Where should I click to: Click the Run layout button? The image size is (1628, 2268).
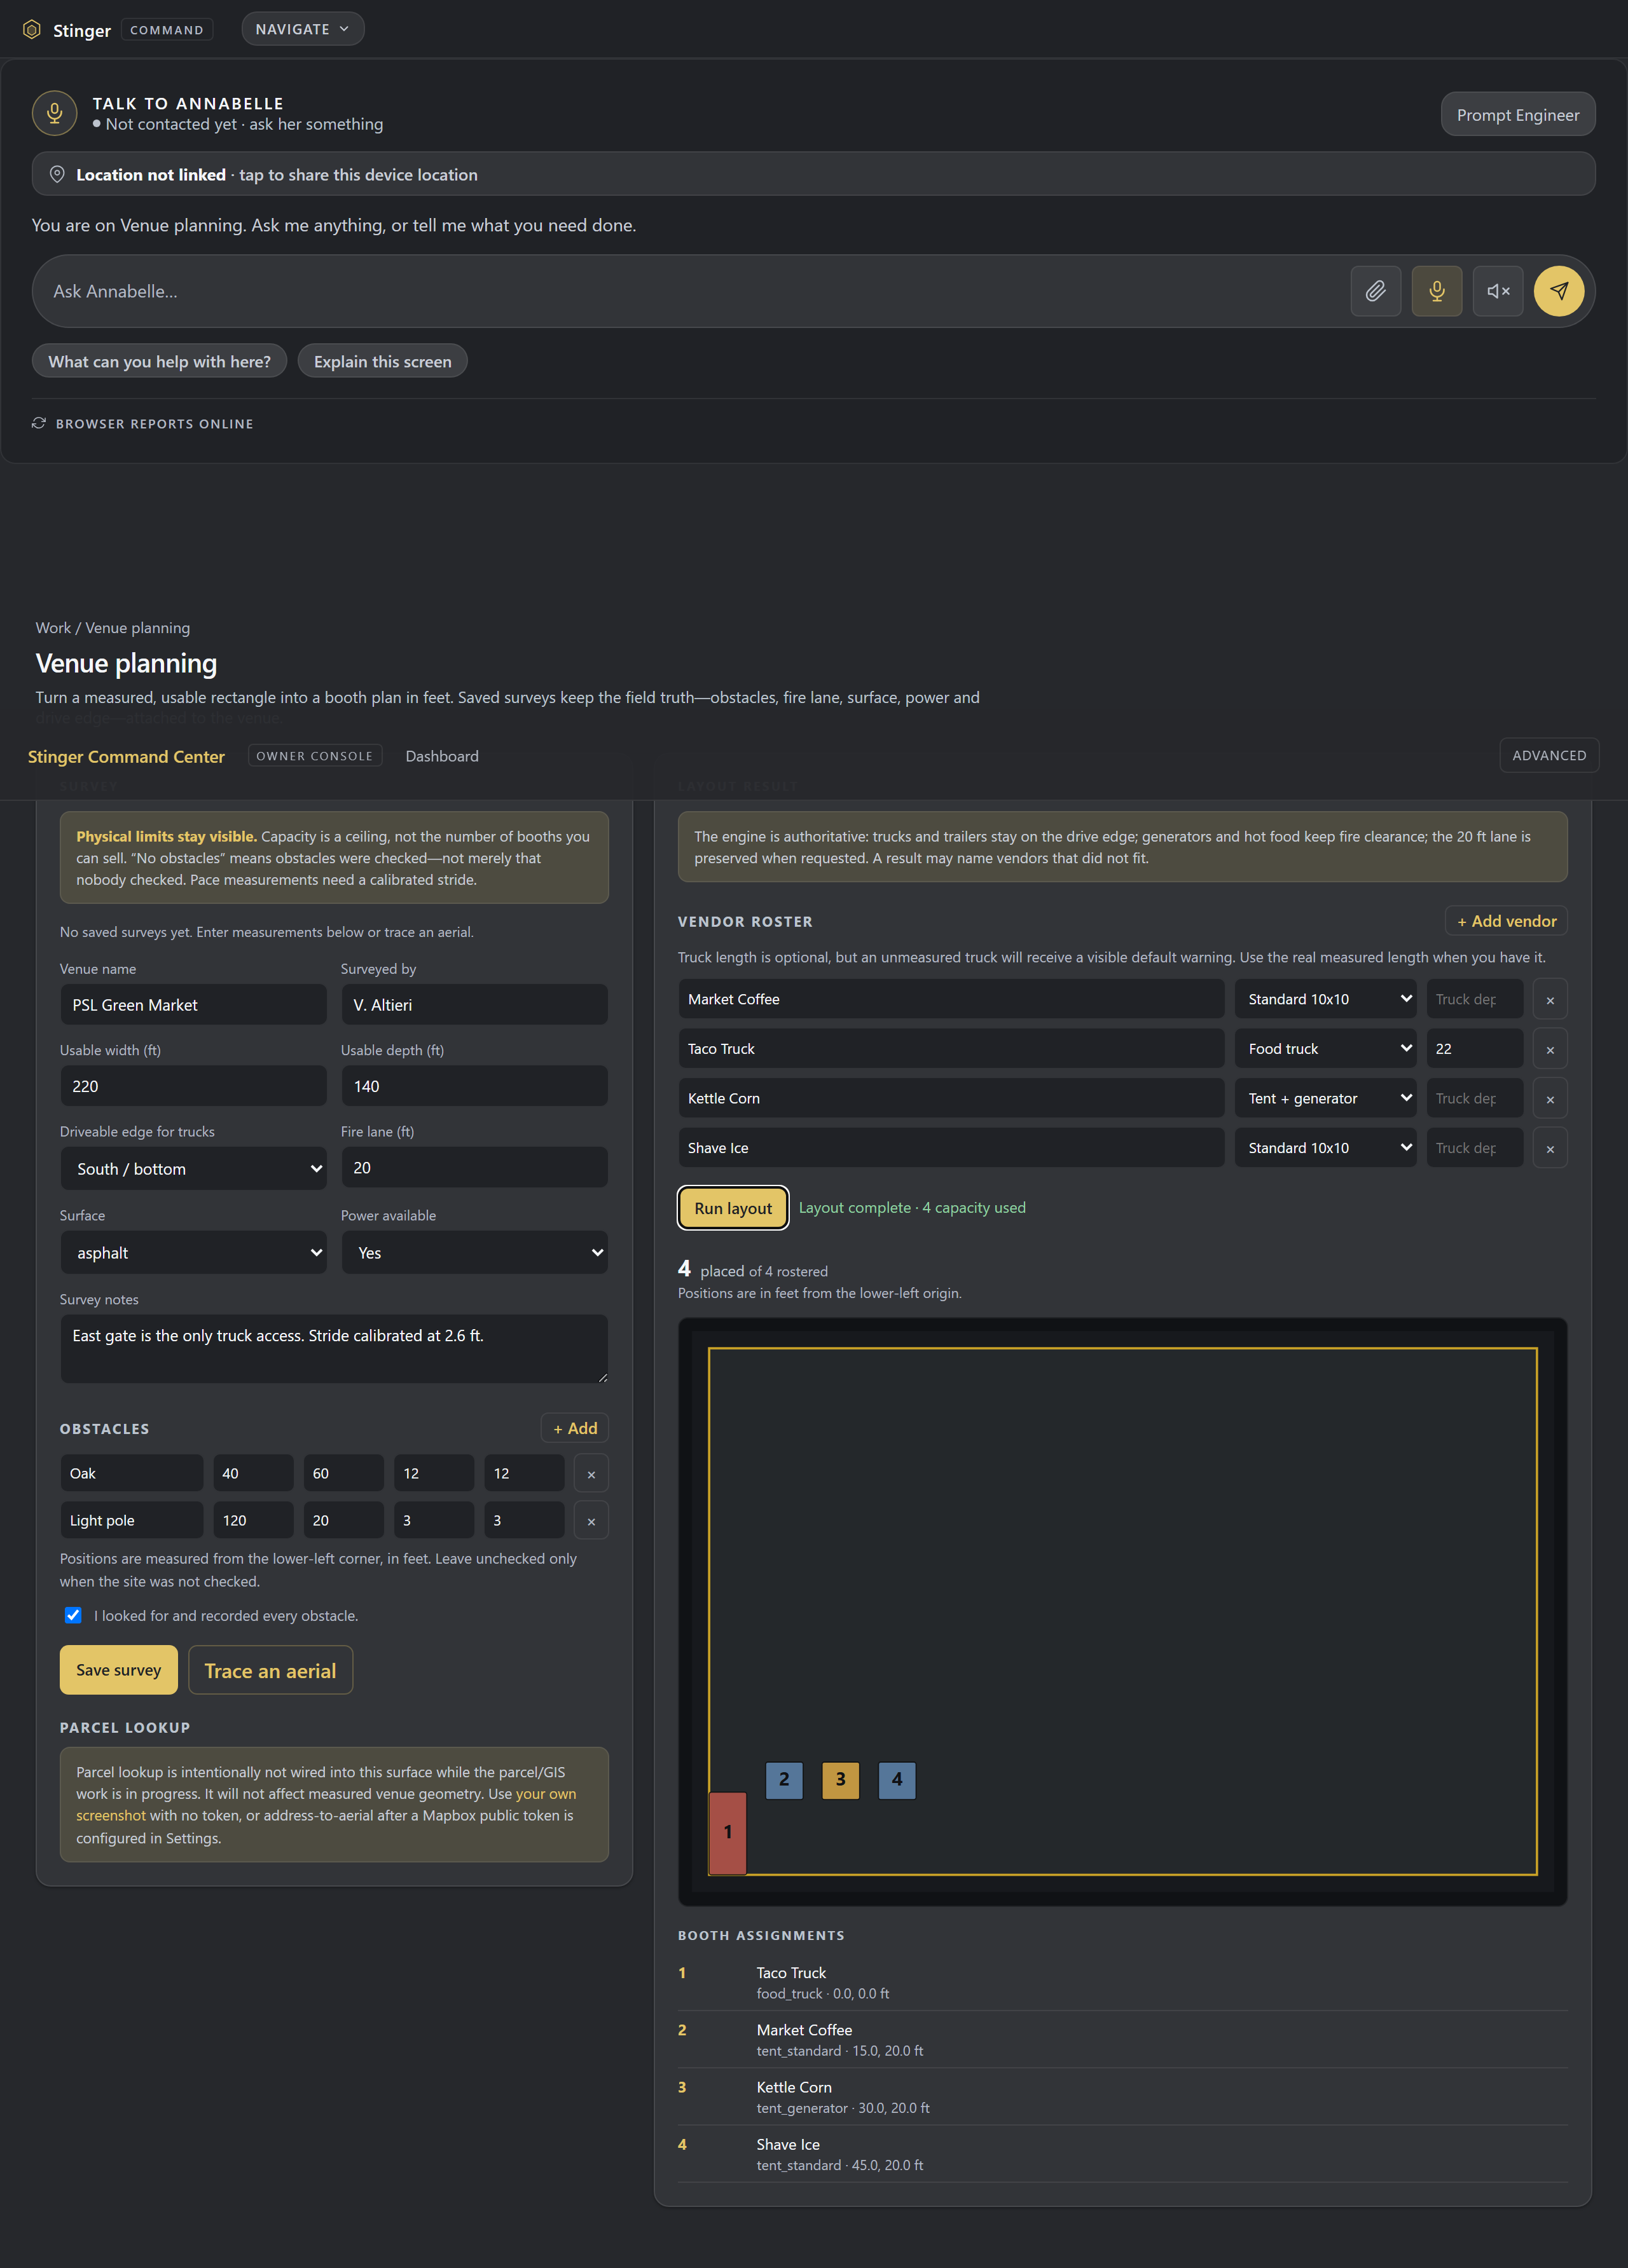pos(733,1208)
